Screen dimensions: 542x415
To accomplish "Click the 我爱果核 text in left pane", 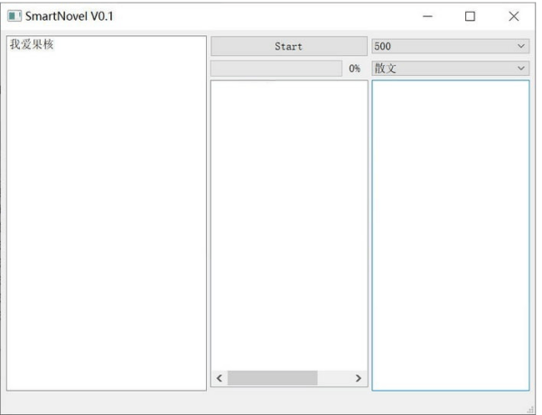I will click(x=32, y=44).
